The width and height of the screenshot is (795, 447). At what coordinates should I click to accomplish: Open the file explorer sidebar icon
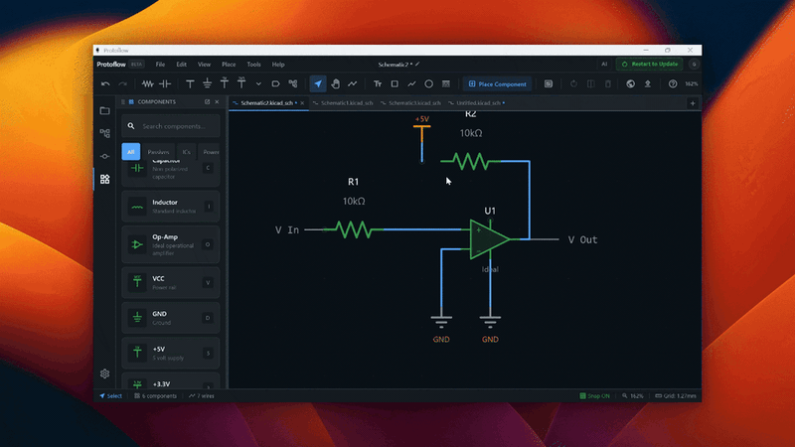(x=105, y=110)
